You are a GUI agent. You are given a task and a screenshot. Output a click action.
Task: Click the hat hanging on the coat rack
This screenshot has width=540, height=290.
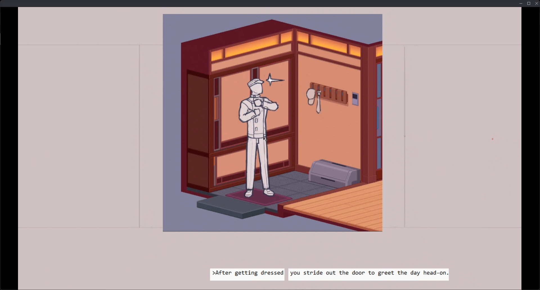tap(310, 97)
